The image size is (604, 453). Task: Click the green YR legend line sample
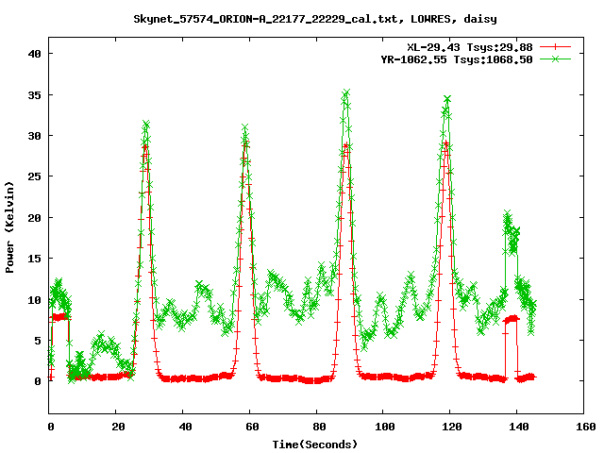coord(555,59)
